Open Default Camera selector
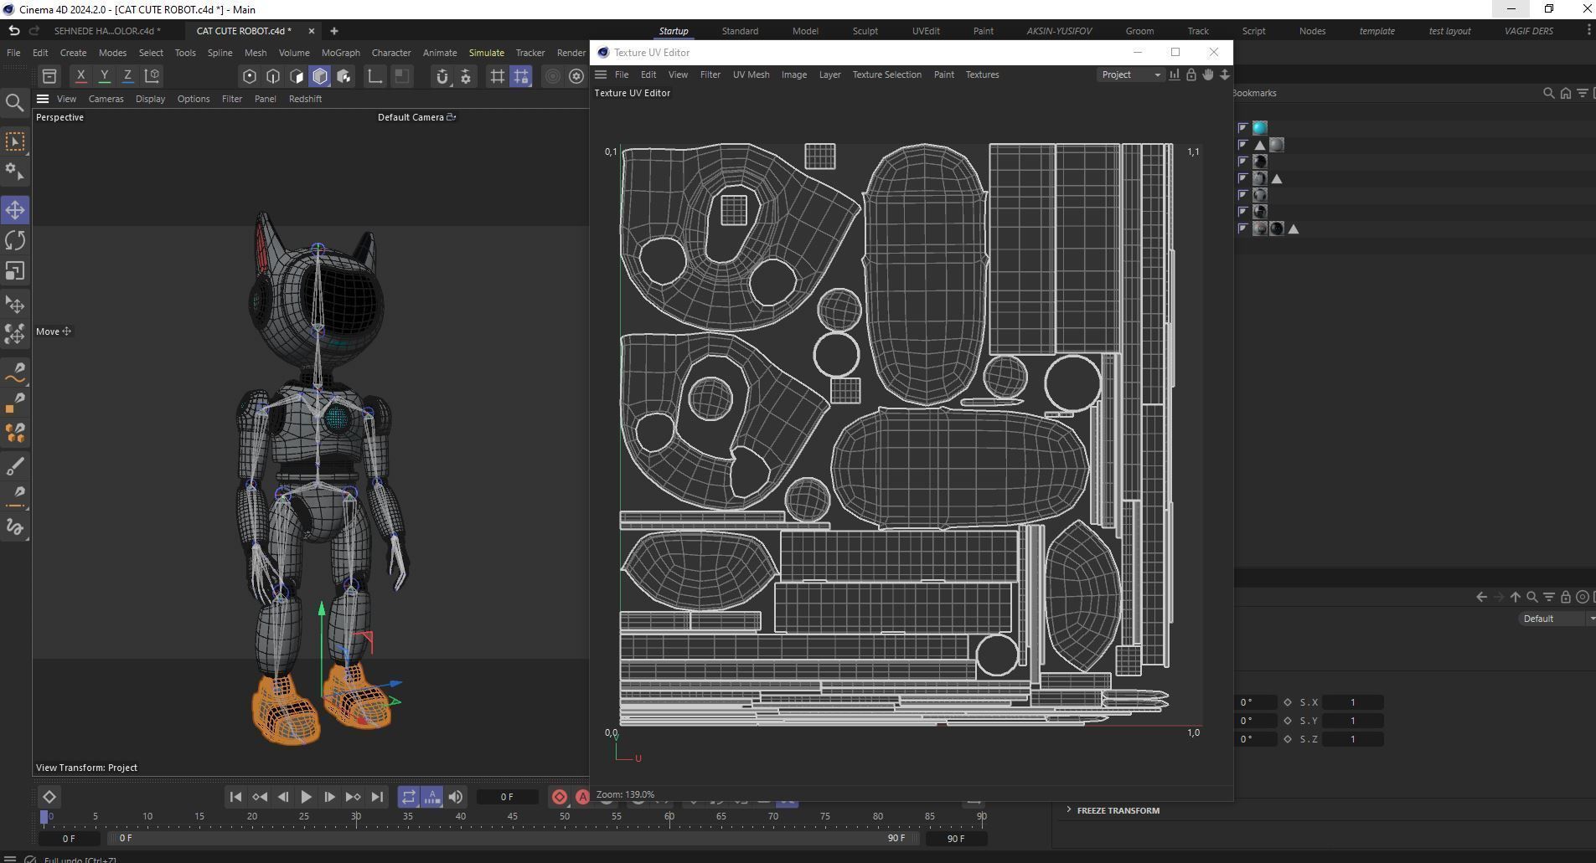Screen dimensions: 1596x863 416,117
